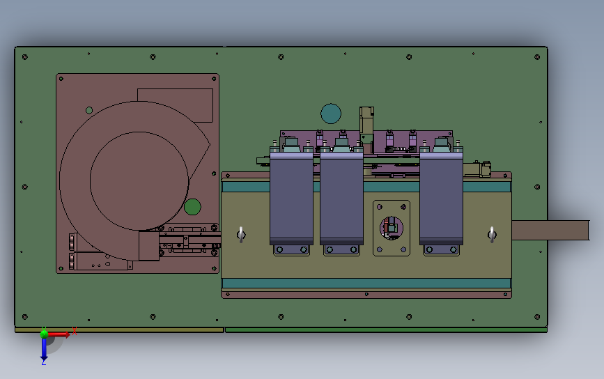Click the green edge strip under base plate
Screen dimensions: 604x379
pos(387,330)
